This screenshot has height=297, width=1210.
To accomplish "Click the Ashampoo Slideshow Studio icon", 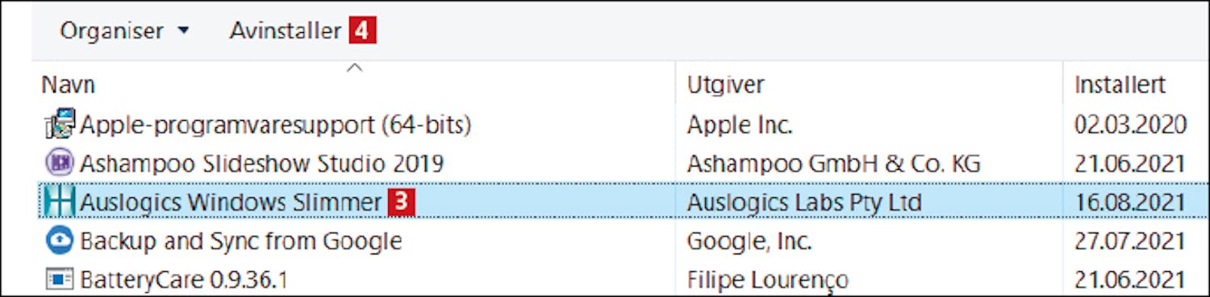I will (60, 163).
